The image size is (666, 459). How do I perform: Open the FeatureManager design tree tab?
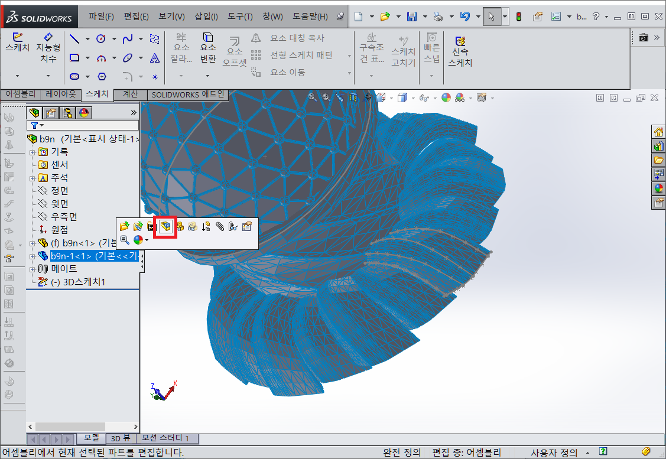coord(34,112)
